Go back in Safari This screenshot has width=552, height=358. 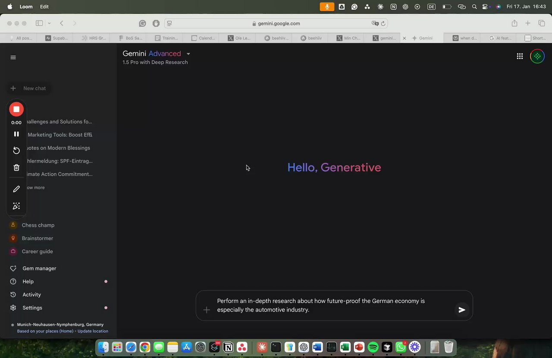pos(62,23)
